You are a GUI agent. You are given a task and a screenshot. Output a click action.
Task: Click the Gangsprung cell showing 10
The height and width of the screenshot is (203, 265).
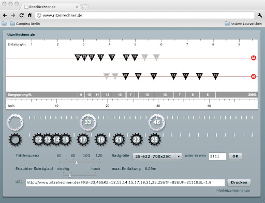(x=89, y=95)
